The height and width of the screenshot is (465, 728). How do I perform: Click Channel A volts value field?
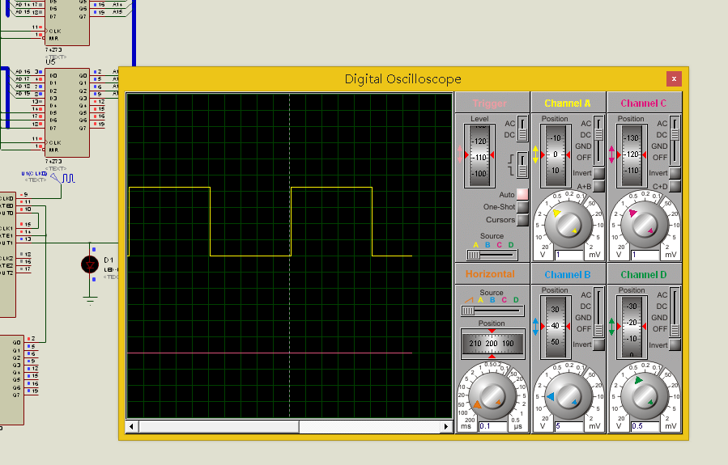point(568,255)
